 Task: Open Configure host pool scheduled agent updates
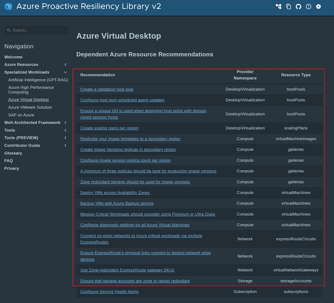pos(122,100)
